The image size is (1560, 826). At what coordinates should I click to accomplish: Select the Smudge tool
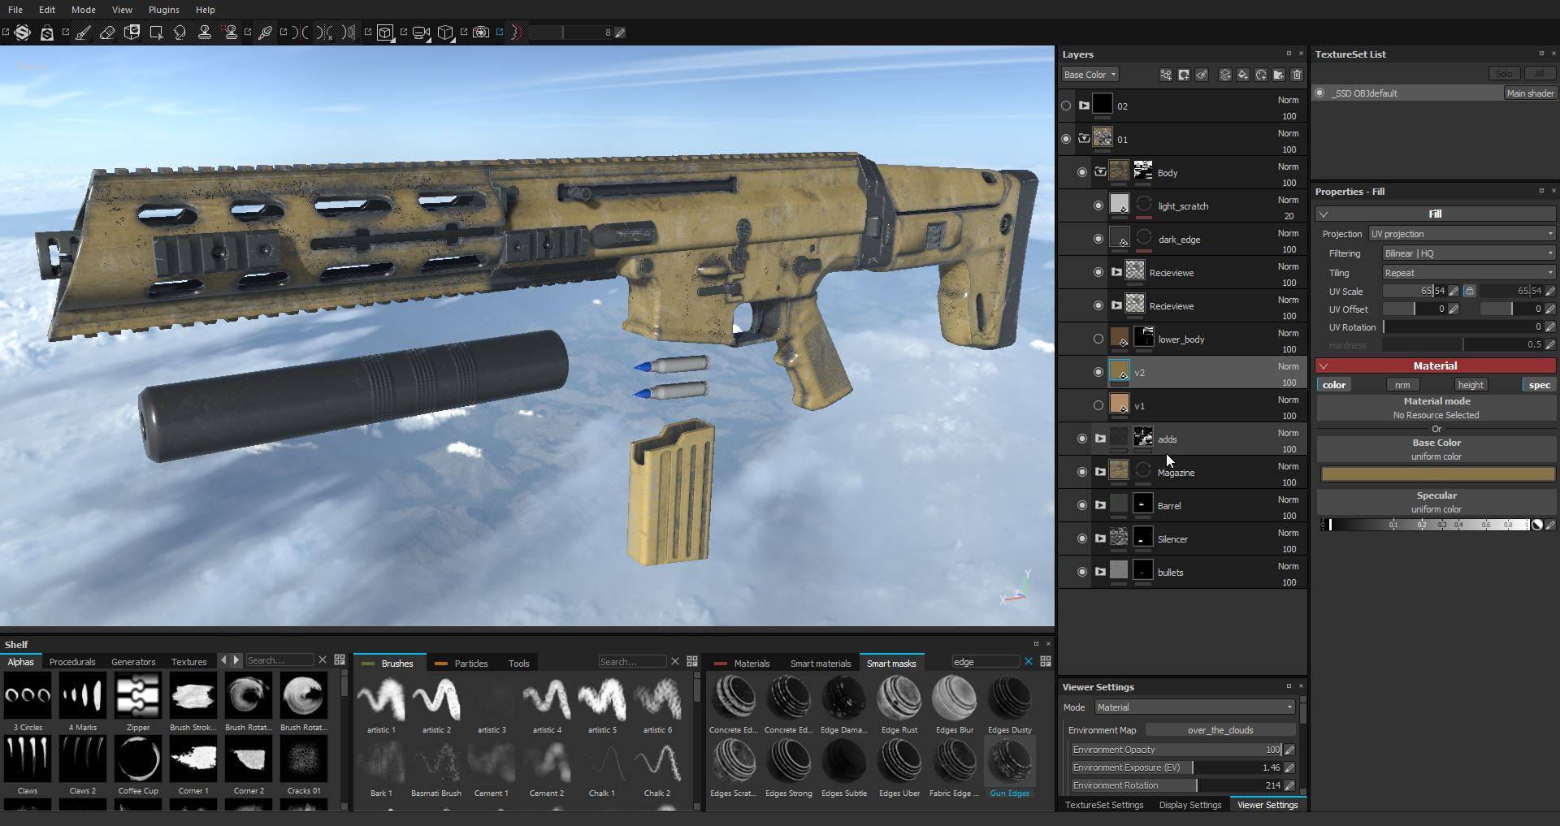click(180, 32)
